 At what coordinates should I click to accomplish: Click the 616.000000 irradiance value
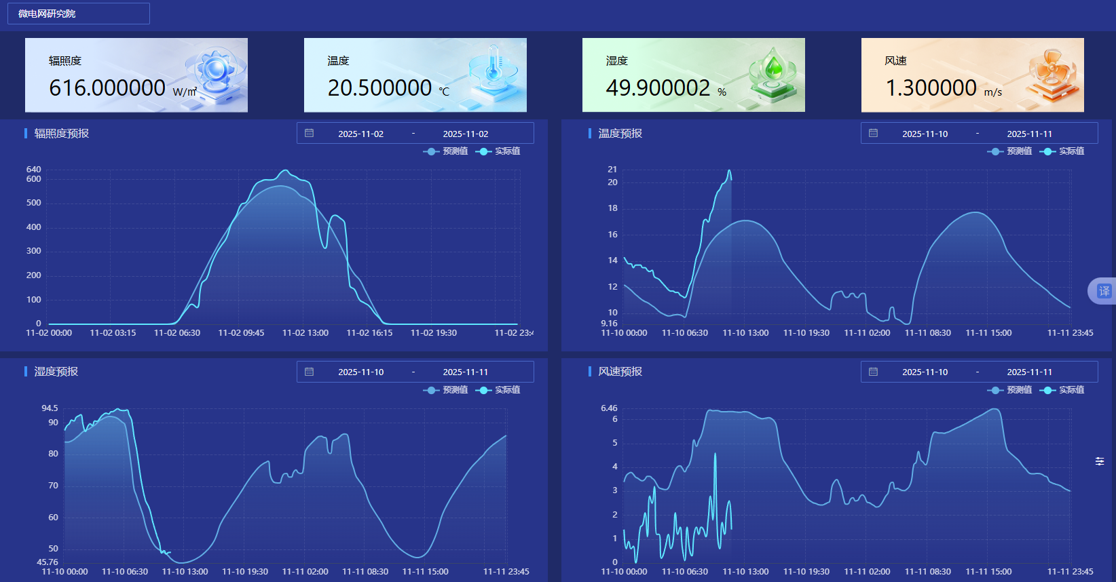pyautogui.click(x=107, y=88)
